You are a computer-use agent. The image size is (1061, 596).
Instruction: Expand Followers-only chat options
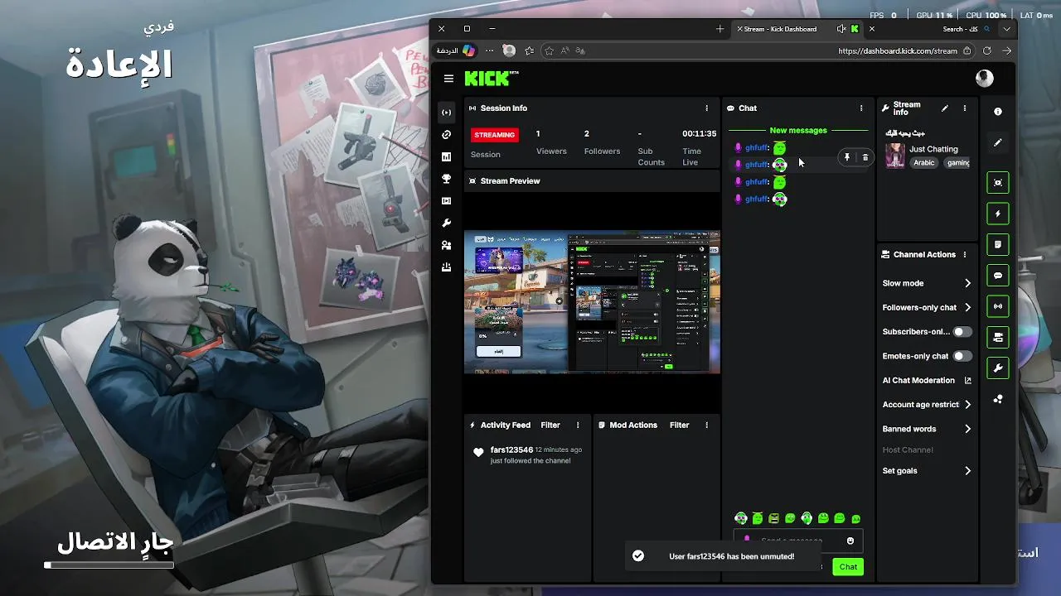coord(967,308)
